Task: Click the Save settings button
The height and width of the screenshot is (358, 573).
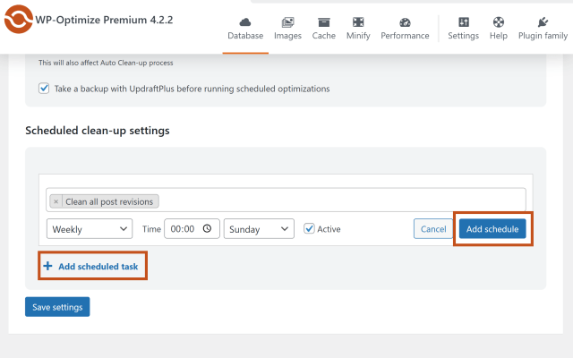Action: (57, 307)
